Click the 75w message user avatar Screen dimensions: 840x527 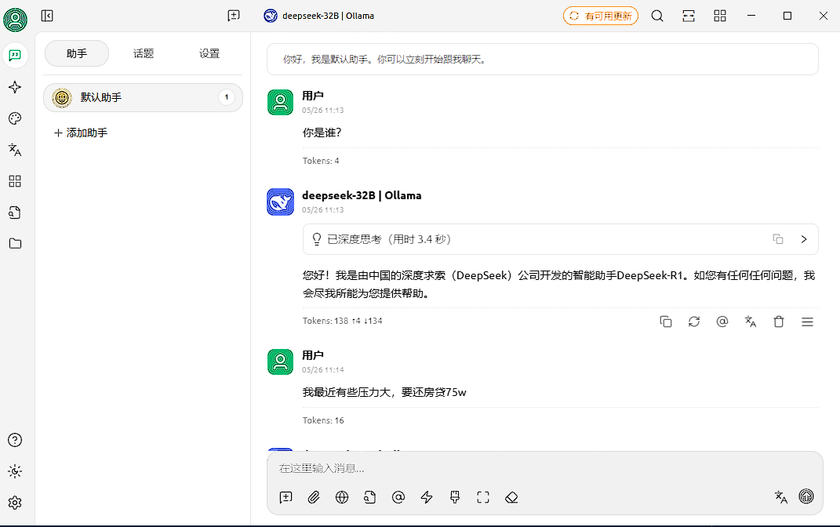pyautogui.click(x=280, y=362)
